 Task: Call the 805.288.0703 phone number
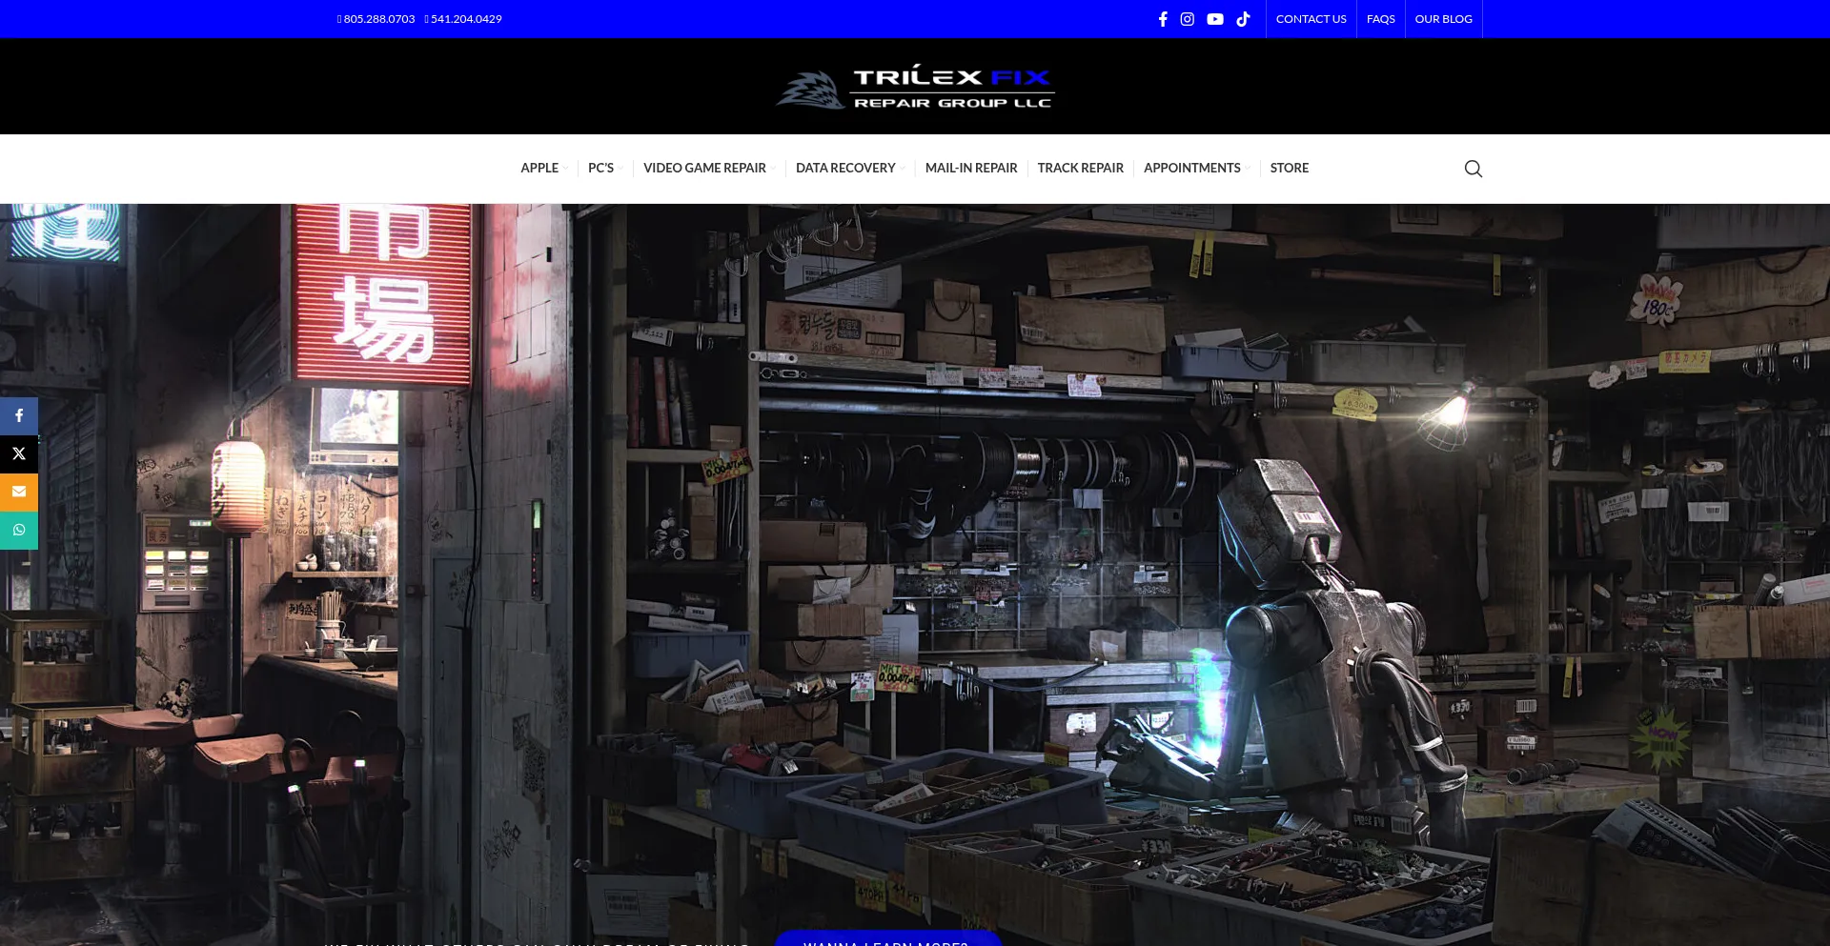click(376, 18)
